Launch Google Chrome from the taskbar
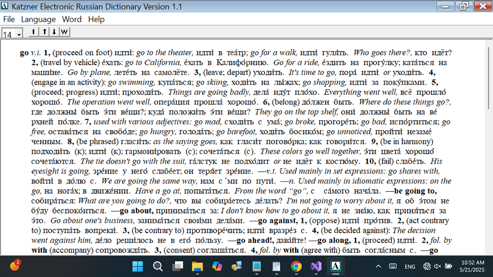This screenshot has height=277, width=493. [296, 266]
